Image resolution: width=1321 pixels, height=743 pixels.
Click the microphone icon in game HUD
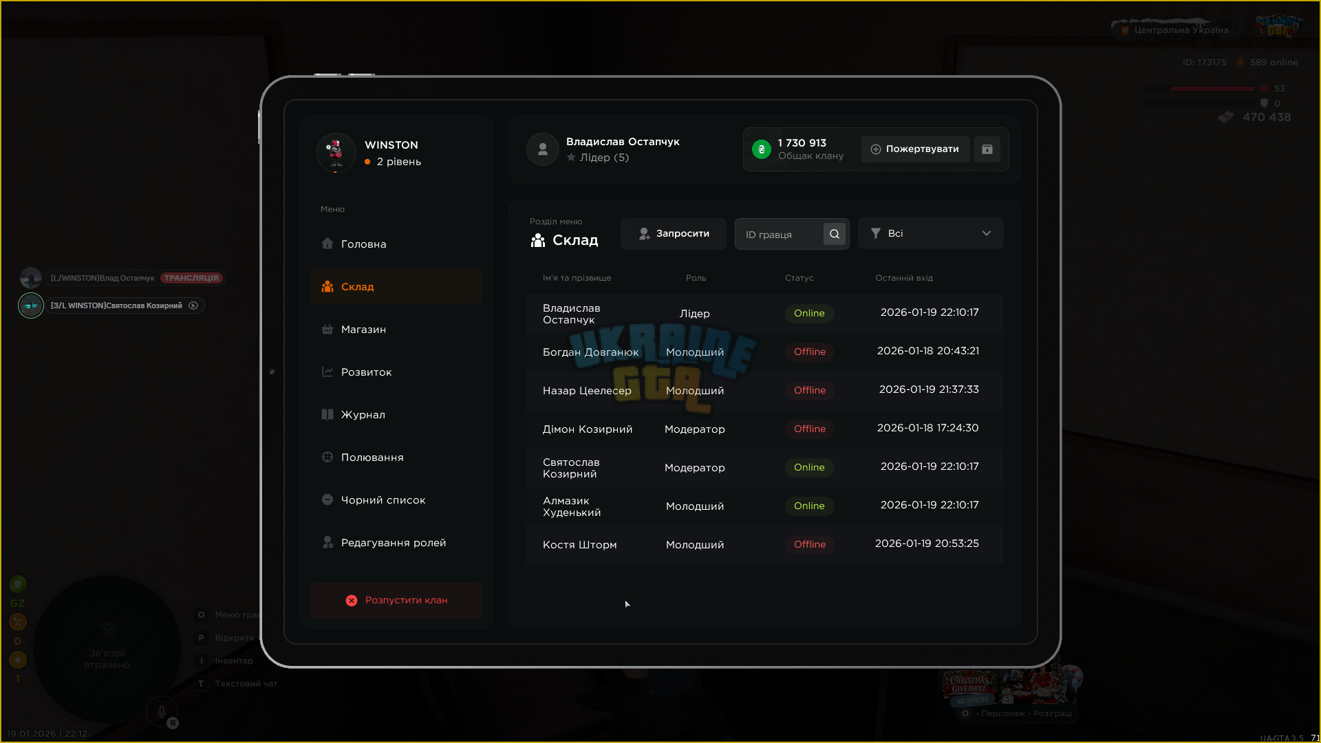(162, 712)
